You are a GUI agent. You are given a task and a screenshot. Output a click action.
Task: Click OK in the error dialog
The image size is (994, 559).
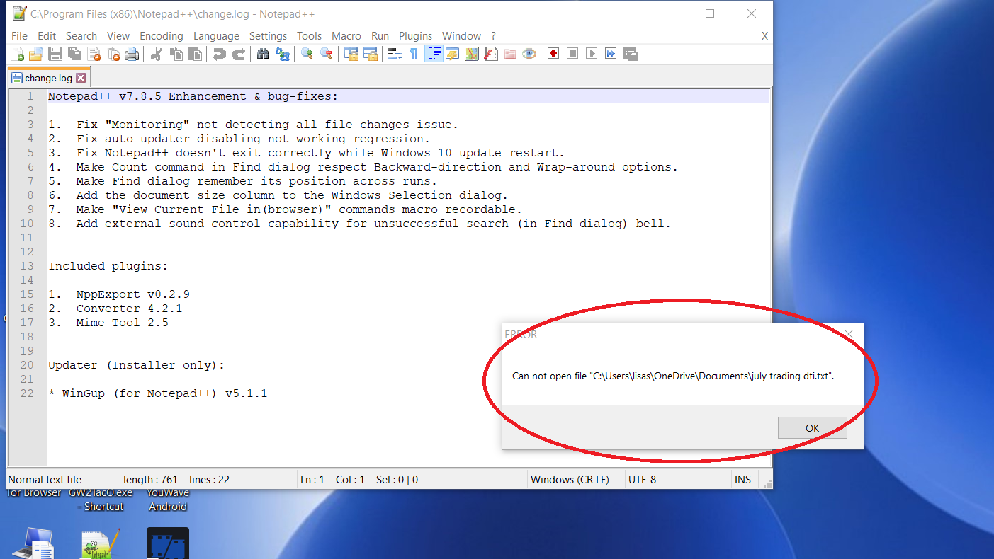click(x=812, y=428)
